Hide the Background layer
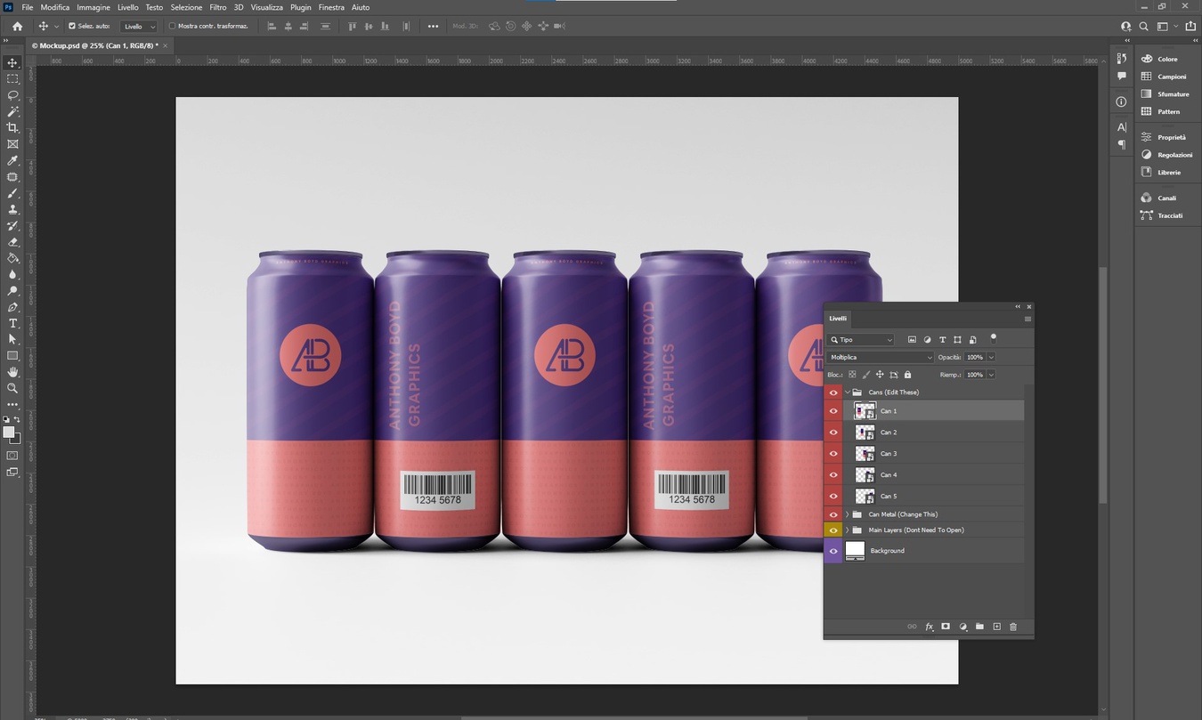Screen dimensions: 1202x720 point(833,550)
